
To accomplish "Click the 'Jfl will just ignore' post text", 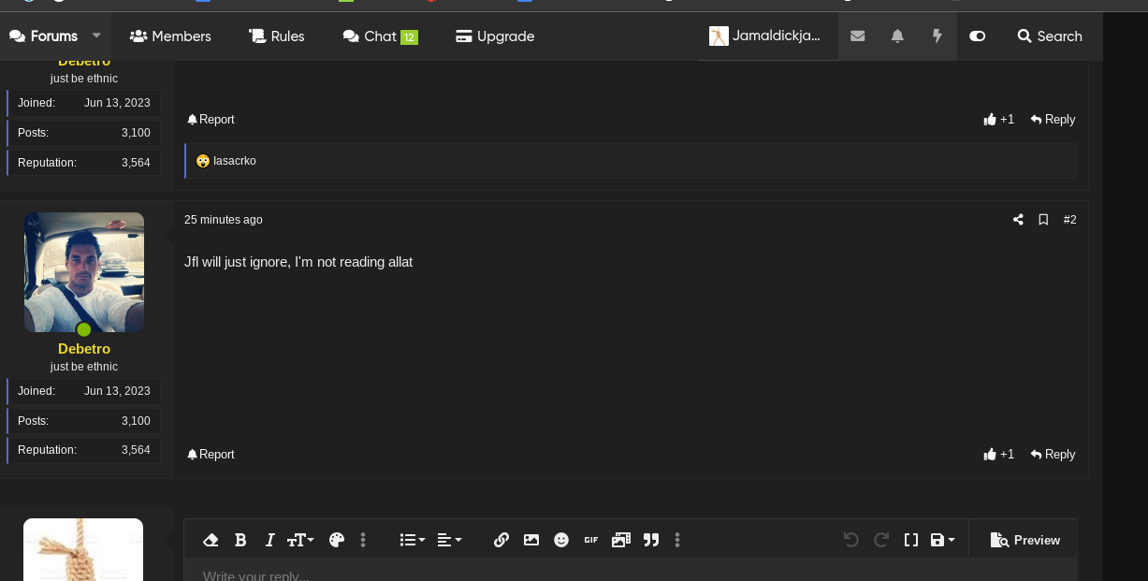I will point(298,262).
